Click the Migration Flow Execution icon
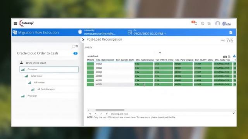 [x=15, y=32]
